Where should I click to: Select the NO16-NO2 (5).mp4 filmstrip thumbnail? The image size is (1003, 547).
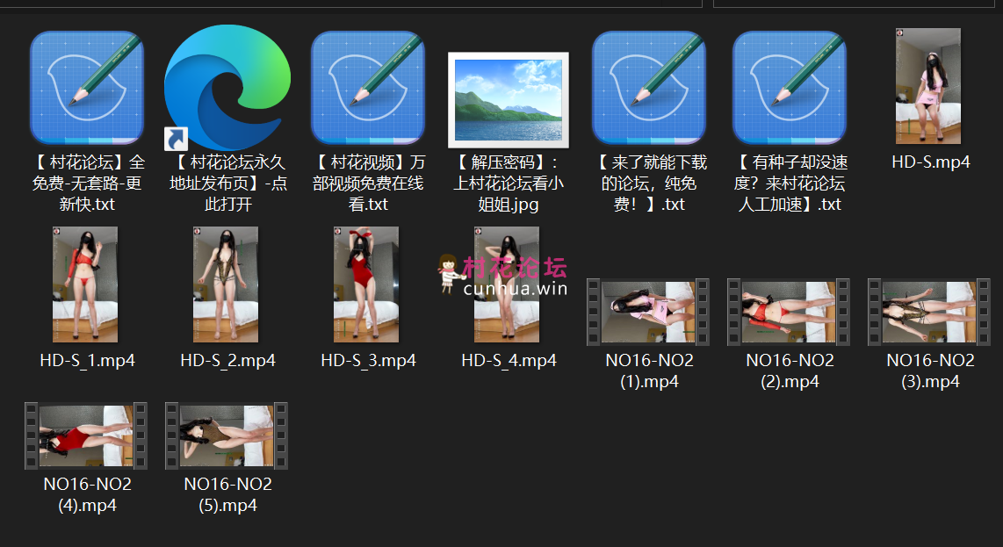coord(227,435)
